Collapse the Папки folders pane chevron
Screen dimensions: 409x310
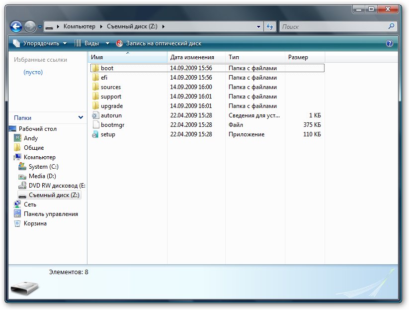point(81,118)
